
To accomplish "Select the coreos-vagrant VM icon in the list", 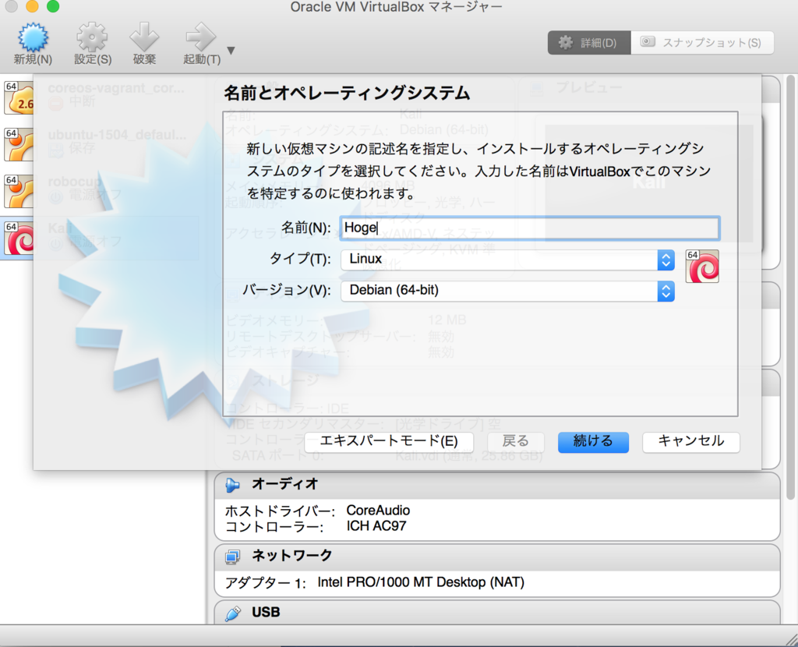I will (x=19, y=97).
